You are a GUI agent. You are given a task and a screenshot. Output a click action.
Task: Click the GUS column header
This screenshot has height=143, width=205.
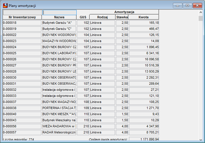83,17
